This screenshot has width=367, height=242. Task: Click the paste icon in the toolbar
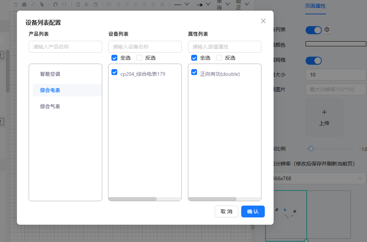tap(96, 4)
